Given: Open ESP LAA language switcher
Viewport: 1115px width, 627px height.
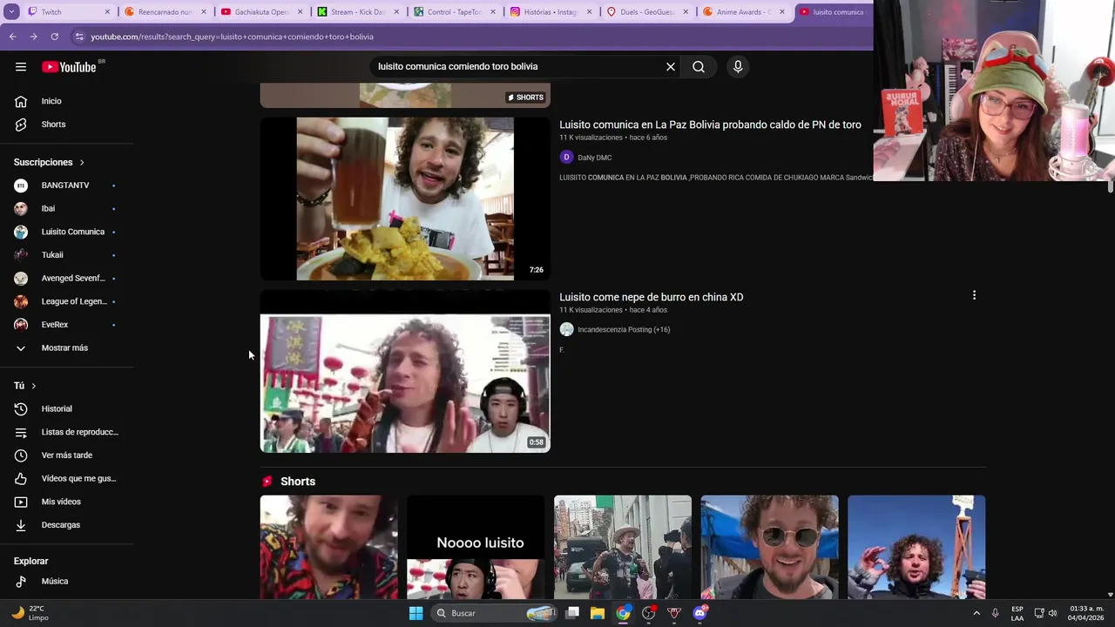Looking at the screenshot, I should tap(1017, 613).
